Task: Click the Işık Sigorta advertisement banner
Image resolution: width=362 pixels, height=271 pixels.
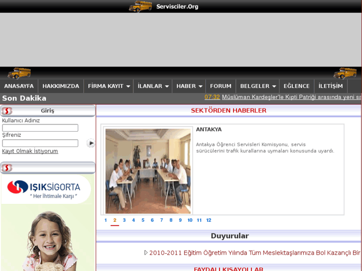Action: [x=48, y=223]
